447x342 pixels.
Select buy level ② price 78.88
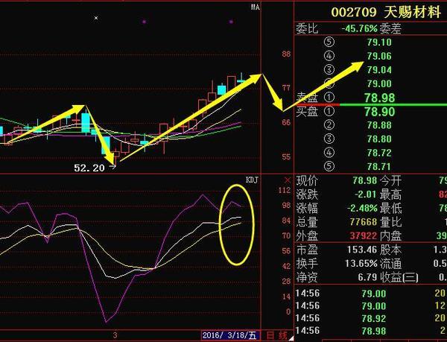tap(379, 125)
